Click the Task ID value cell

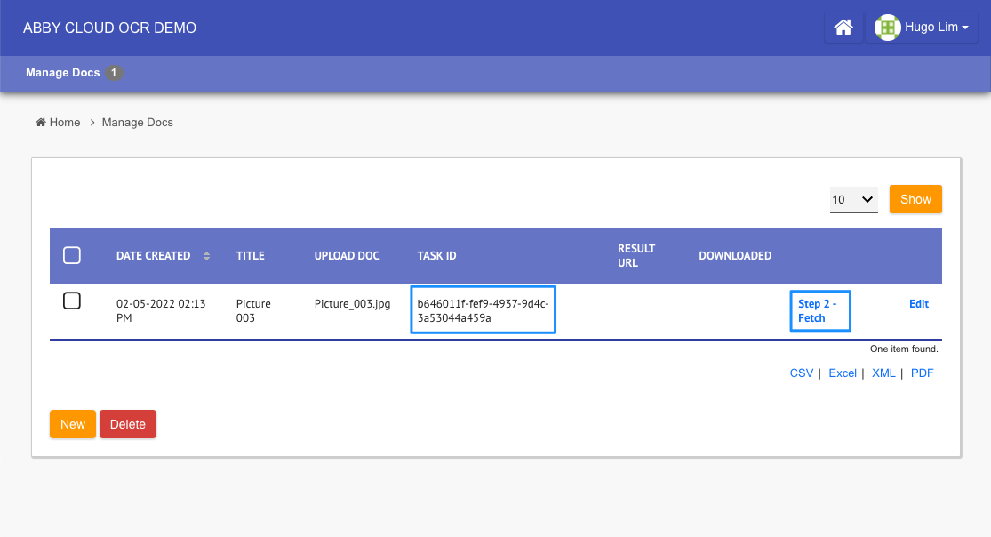tap(483, 310)
